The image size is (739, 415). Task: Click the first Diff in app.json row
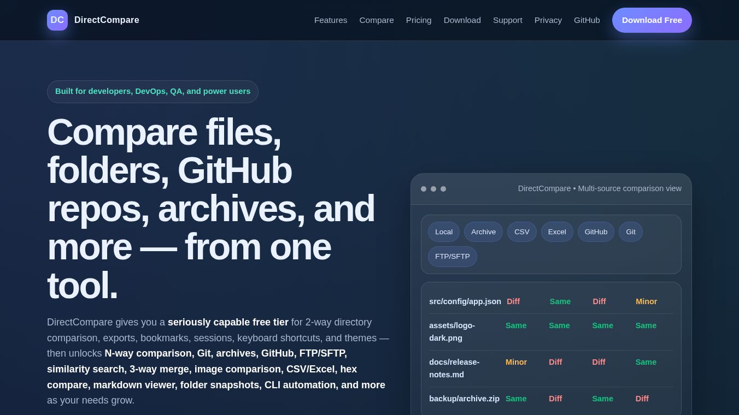click(513, 301)
